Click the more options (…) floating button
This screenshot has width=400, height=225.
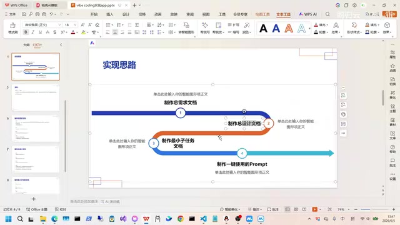343,133
